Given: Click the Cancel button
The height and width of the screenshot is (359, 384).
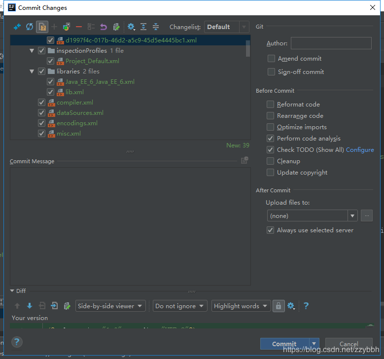Looking at the screenshot, I should 349,344.
